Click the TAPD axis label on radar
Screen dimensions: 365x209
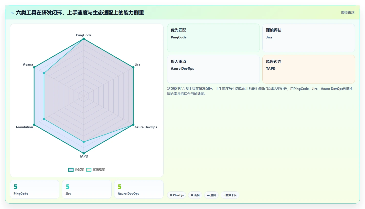point(84,156)
